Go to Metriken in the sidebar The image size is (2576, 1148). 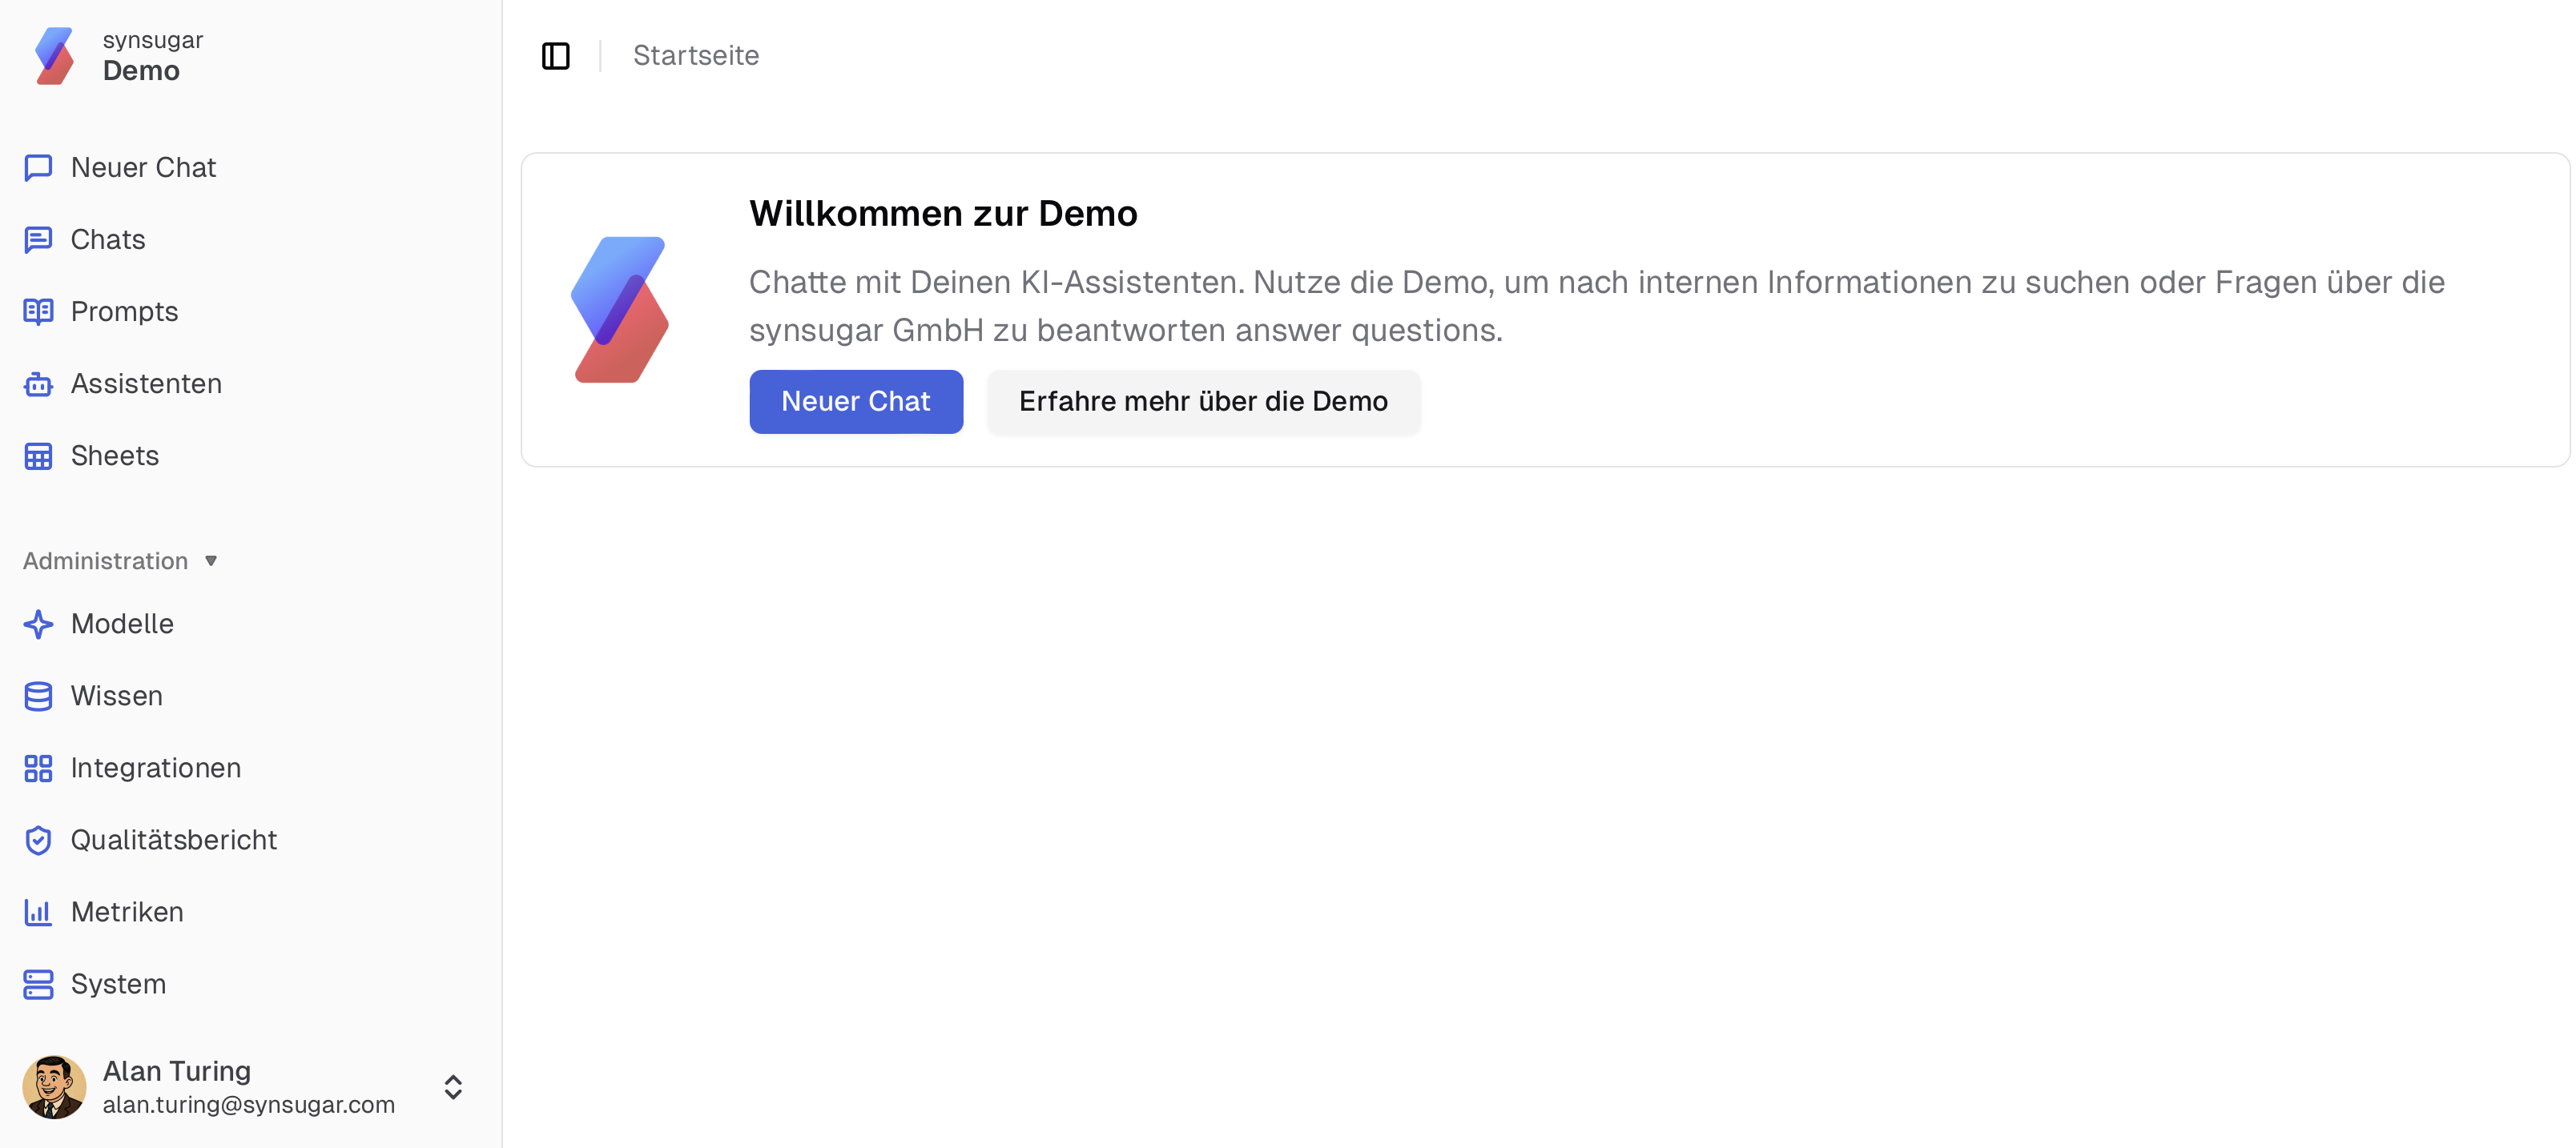(127, 912)
